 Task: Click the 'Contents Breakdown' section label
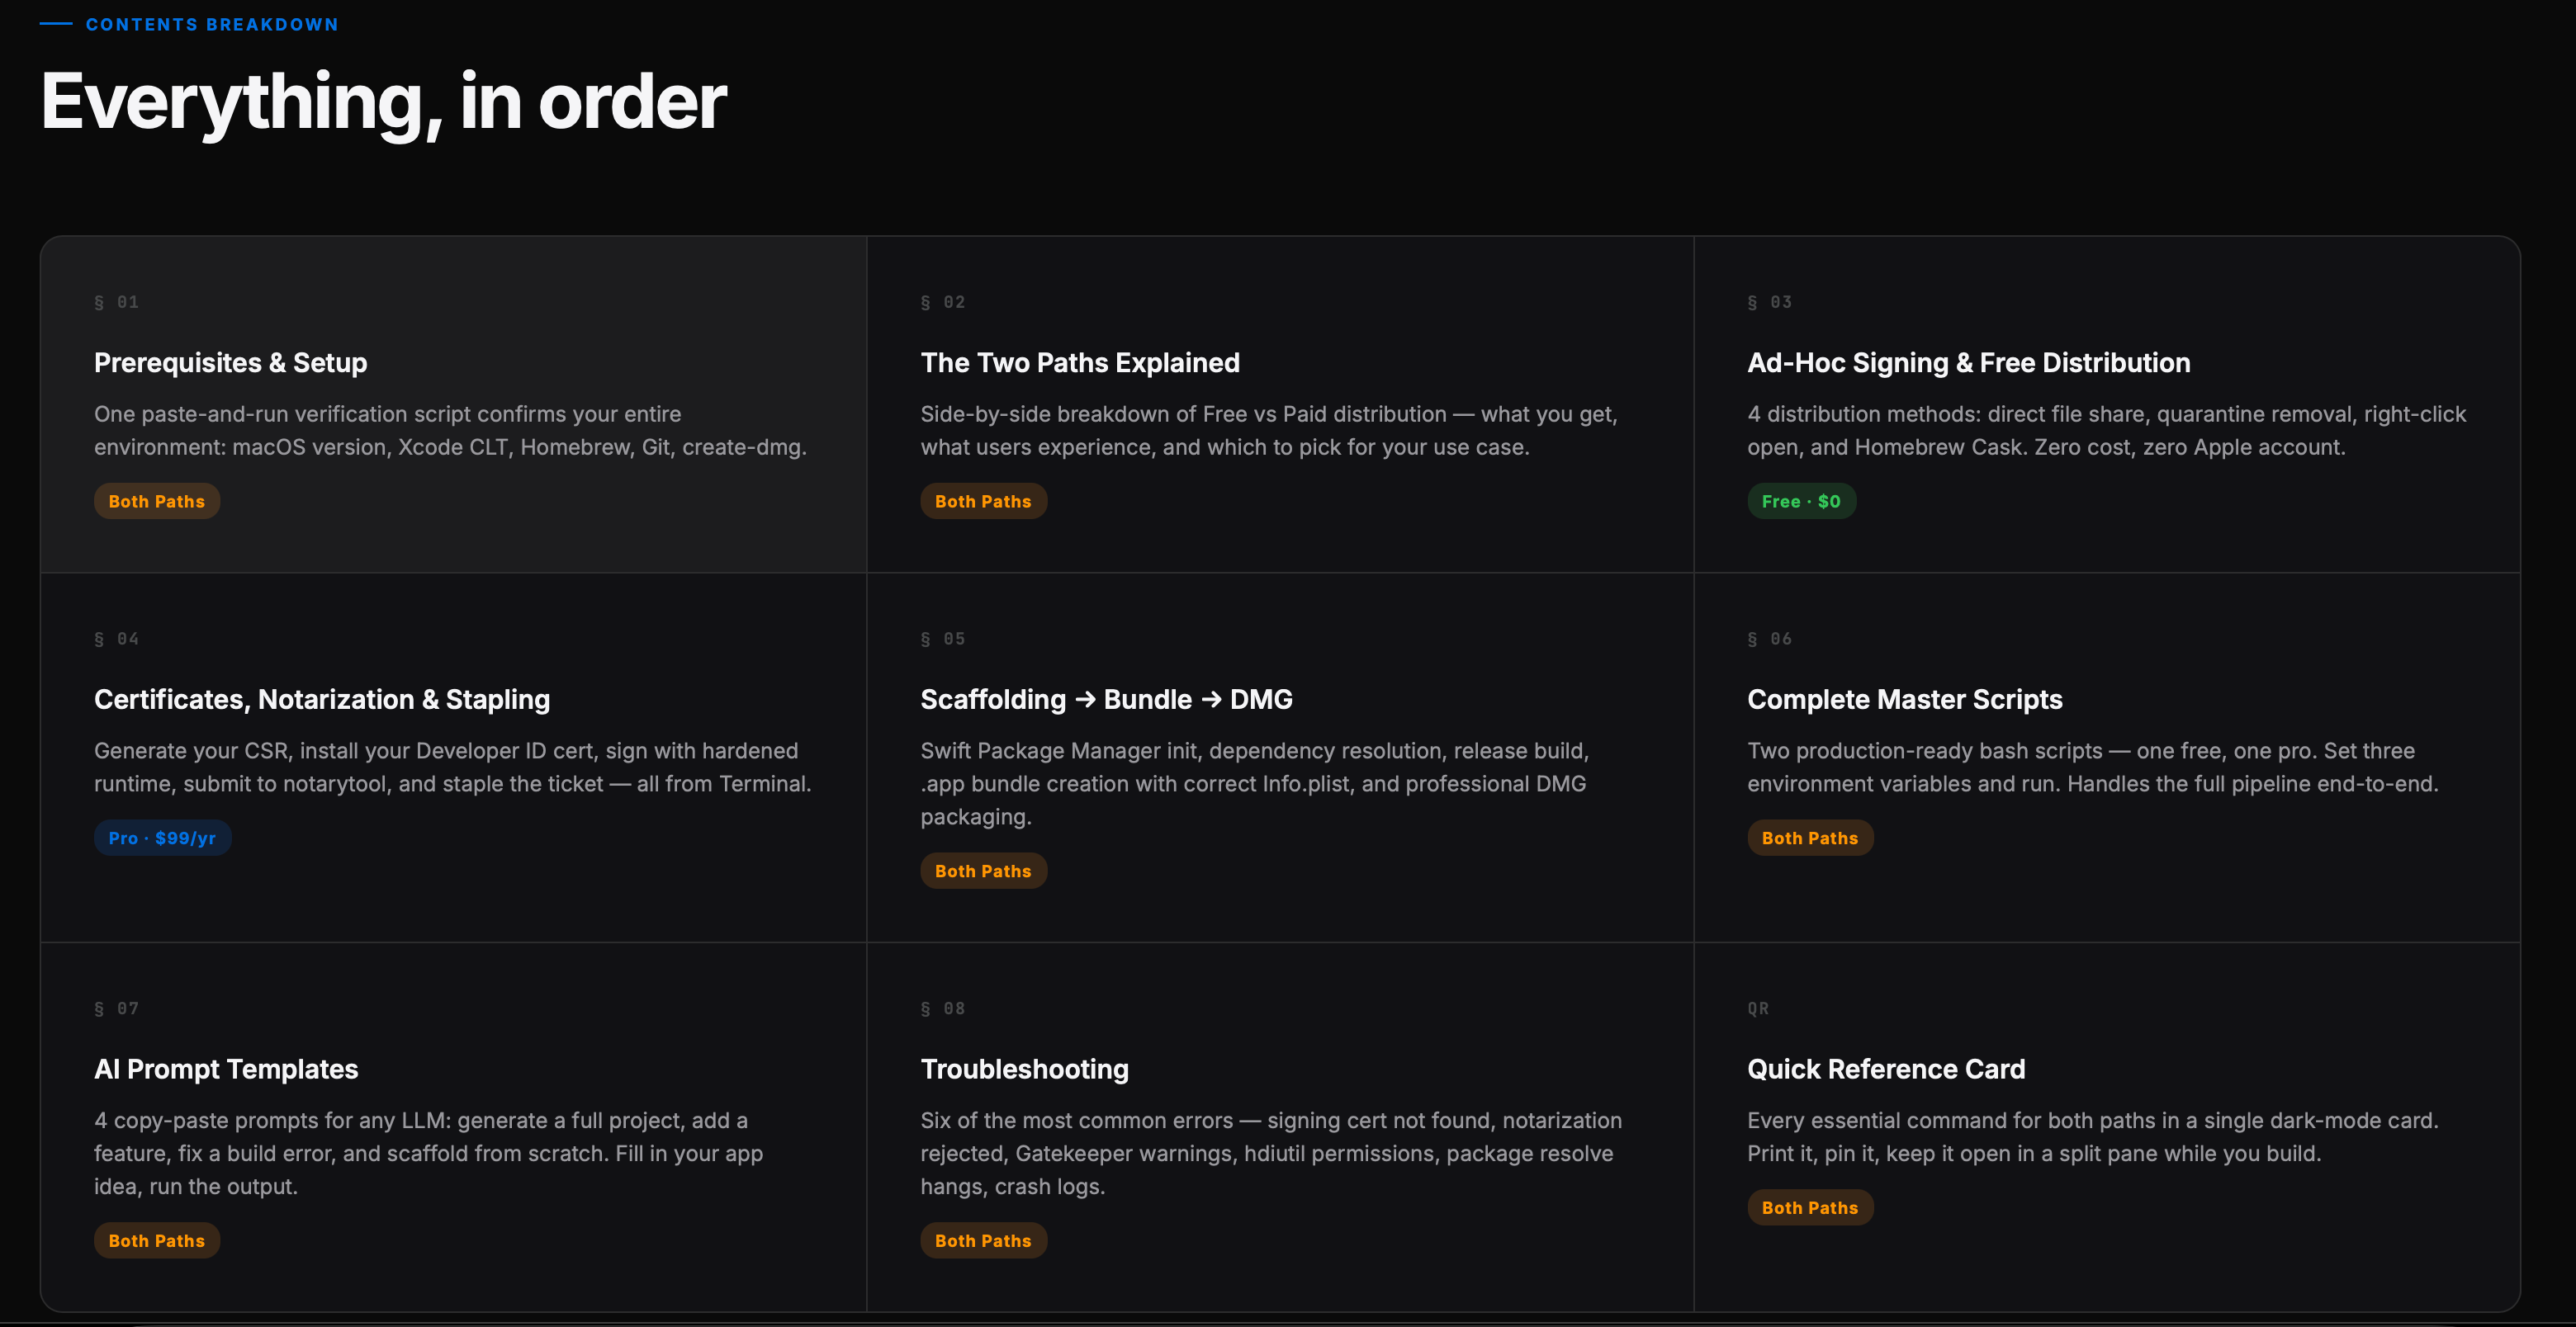(212, 24)
